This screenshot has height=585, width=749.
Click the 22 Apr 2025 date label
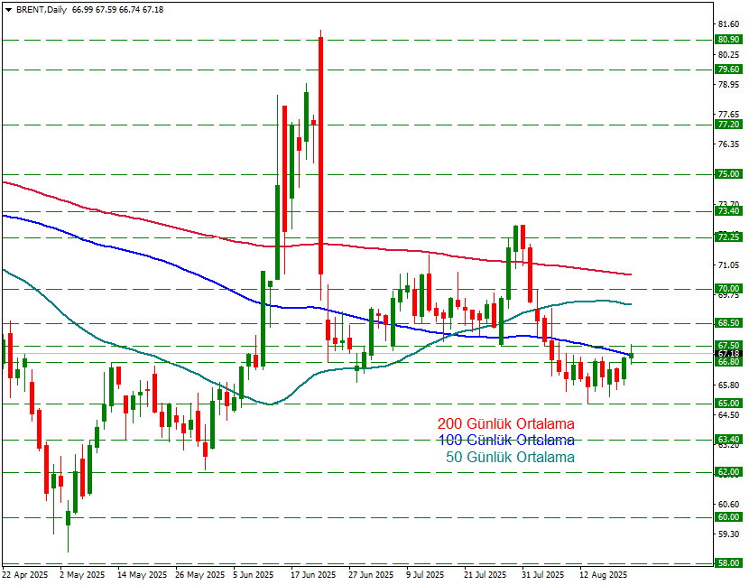[x=25, y=575]
